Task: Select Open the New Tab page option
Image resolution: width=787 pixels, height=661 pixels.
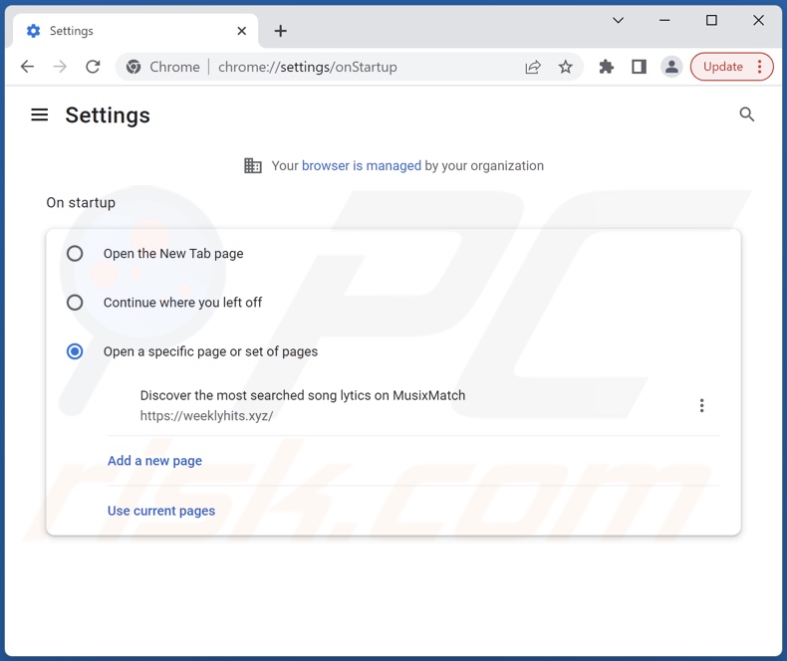Action: point(75,254)
